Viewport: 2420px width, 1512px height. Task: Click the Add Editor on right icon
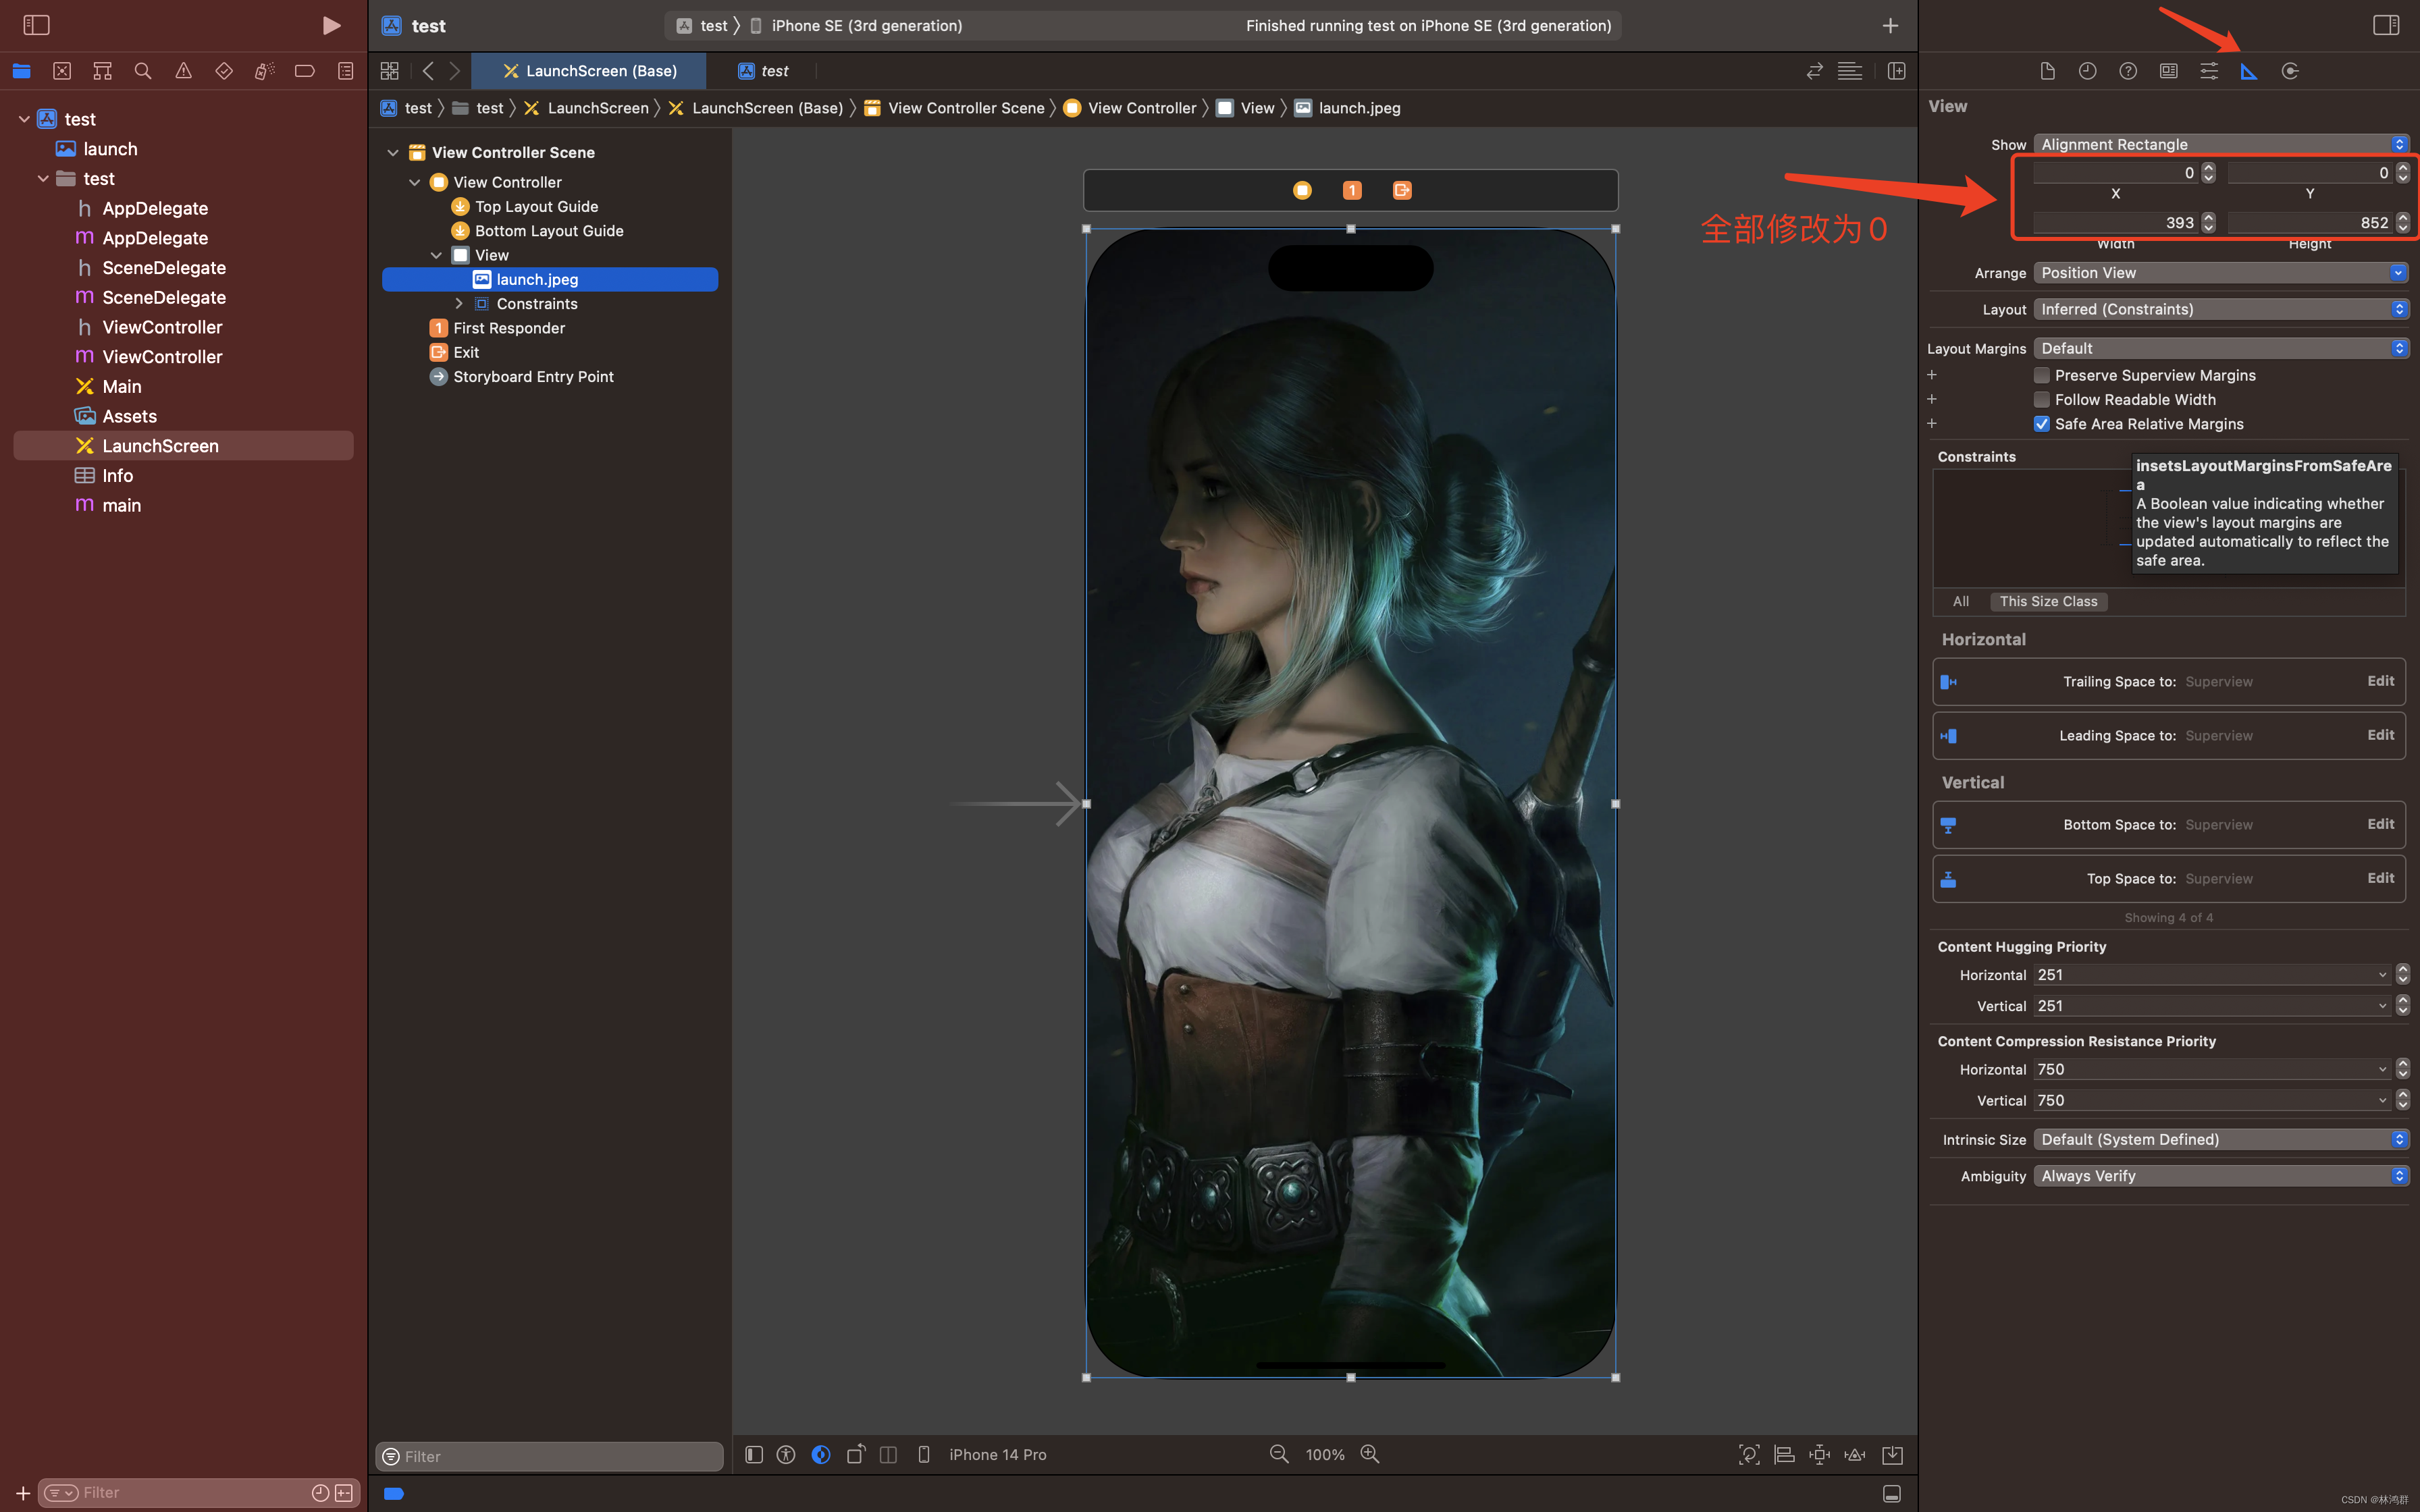[1896, 71]
